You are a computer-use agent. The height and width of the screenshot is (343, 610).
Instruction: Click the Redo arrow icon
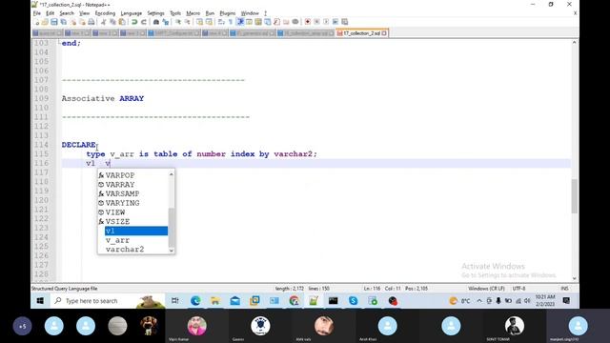coord(144,22)
